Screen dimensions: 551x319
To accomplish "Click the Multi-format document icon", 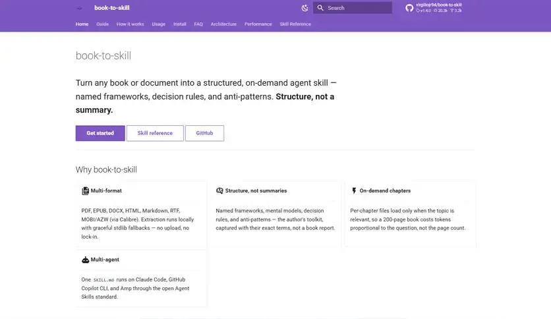I will coord(85,190).
